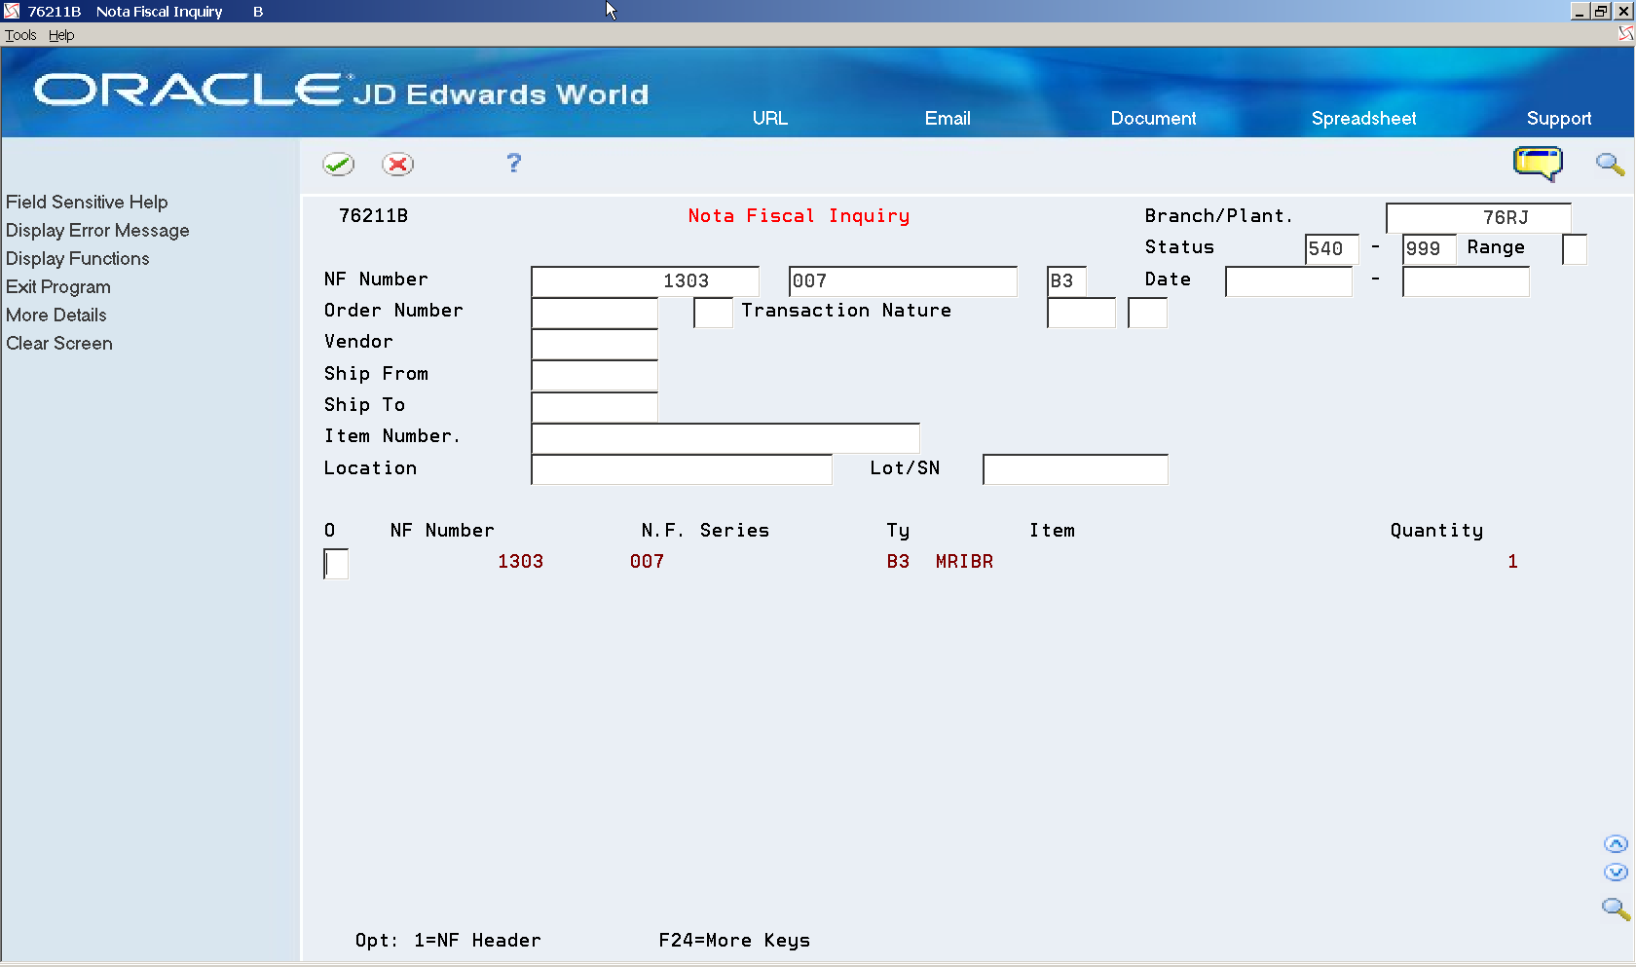Select Display Functions in the sidebar
Image resolution: width=1636 pixels, height=967 pixels.
pos(78,258)
